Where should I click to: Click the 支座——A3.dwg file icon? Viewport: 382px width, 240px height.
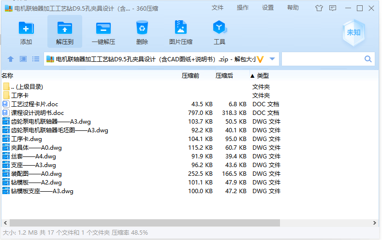6,165
